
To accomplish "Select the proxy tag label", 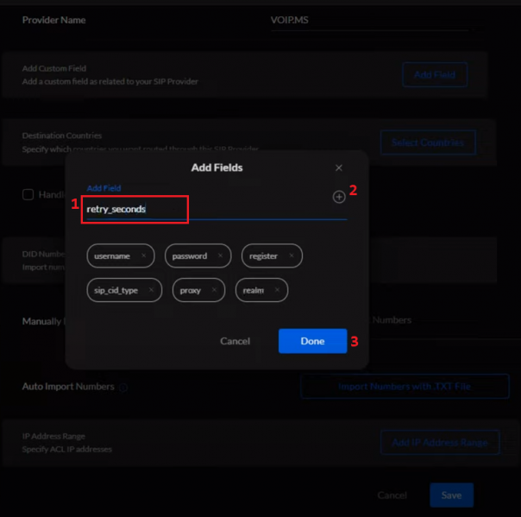I will (191, 290).
